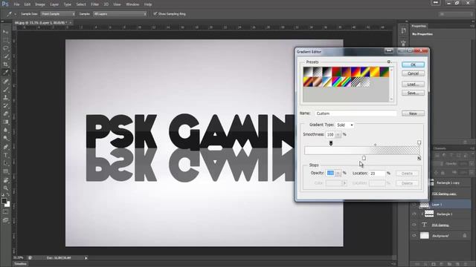Viewport: 476px width, 267px height.
Task: Open the File menu
Action: click(x=16, y=4)
